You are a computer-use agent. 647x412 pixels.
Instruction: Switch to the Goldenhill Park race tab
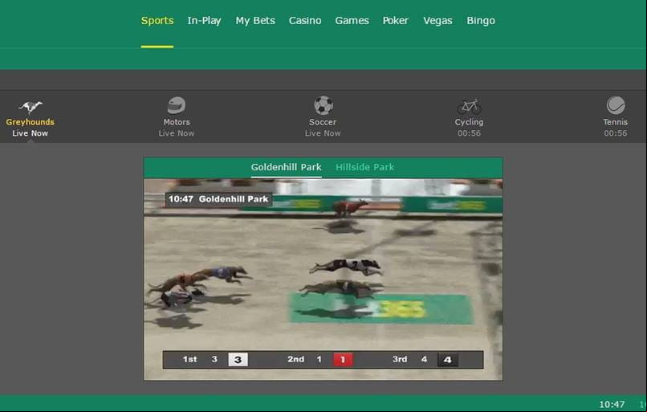click(x=286, y=167)
